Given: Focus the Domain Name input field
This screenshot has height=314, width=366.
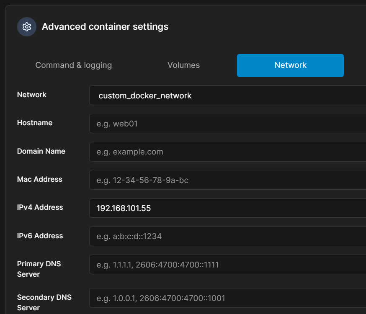Looking at the screenshot, I should pos(227,152).
